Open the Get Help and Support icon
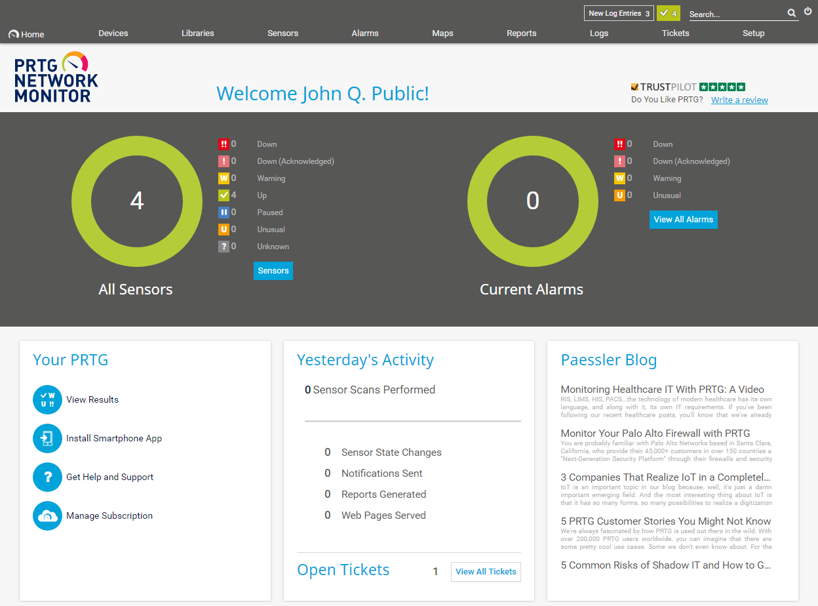The width and height of the screenshot is (818, 606). (x=47, y=477)
